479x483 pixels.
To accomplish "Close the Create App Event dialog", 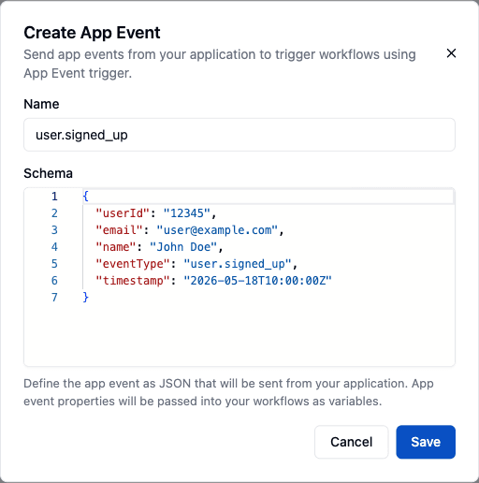I will 451,53.
